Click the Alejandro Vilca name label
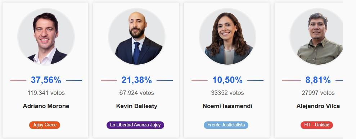This screenshot has width=356, height=139. point(318,106)
